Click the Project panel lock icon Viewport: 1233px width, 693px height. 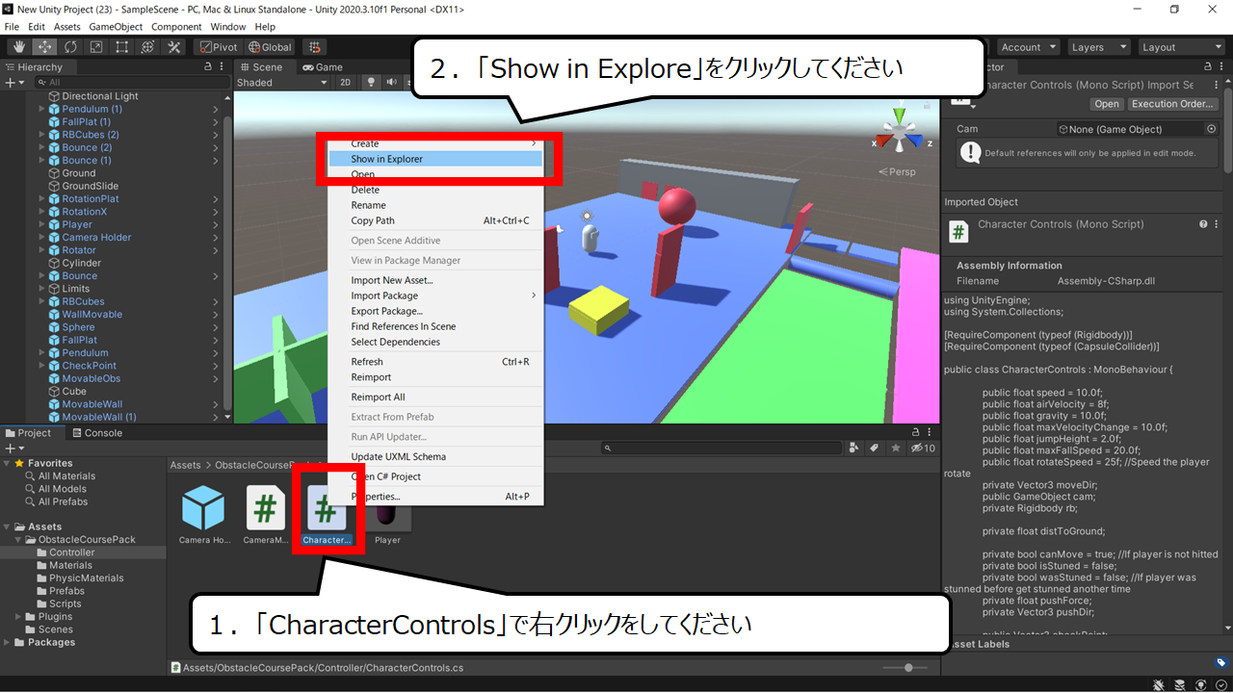coord(915,433)
